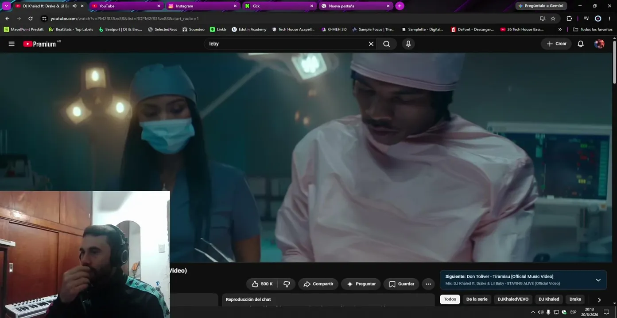Open YouTube notifications bell
The height and width of the screenshot is (318, 617).
[581, 44]
